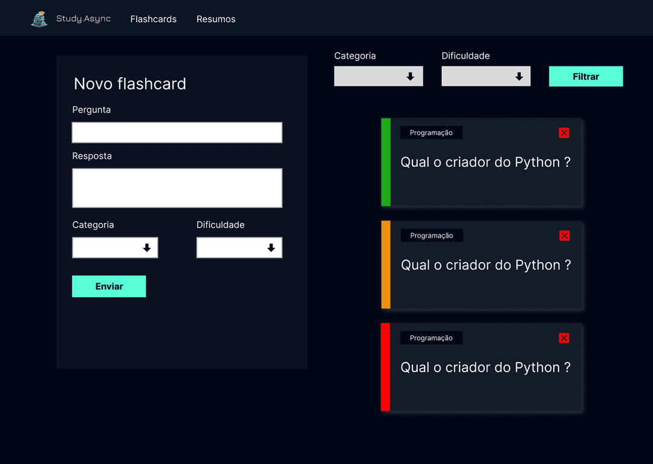653x464 pixels.
Task: Click the green difficulty stripe on first card
Action: tap(386, 163)
